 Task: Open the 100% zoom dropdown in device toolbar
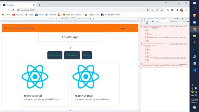pyautogui.click(x=80, y=19)
